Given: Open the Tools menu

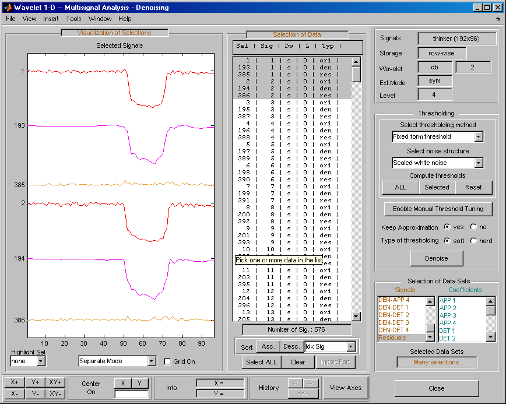Looking at the screenshot, I should point(73,19).
